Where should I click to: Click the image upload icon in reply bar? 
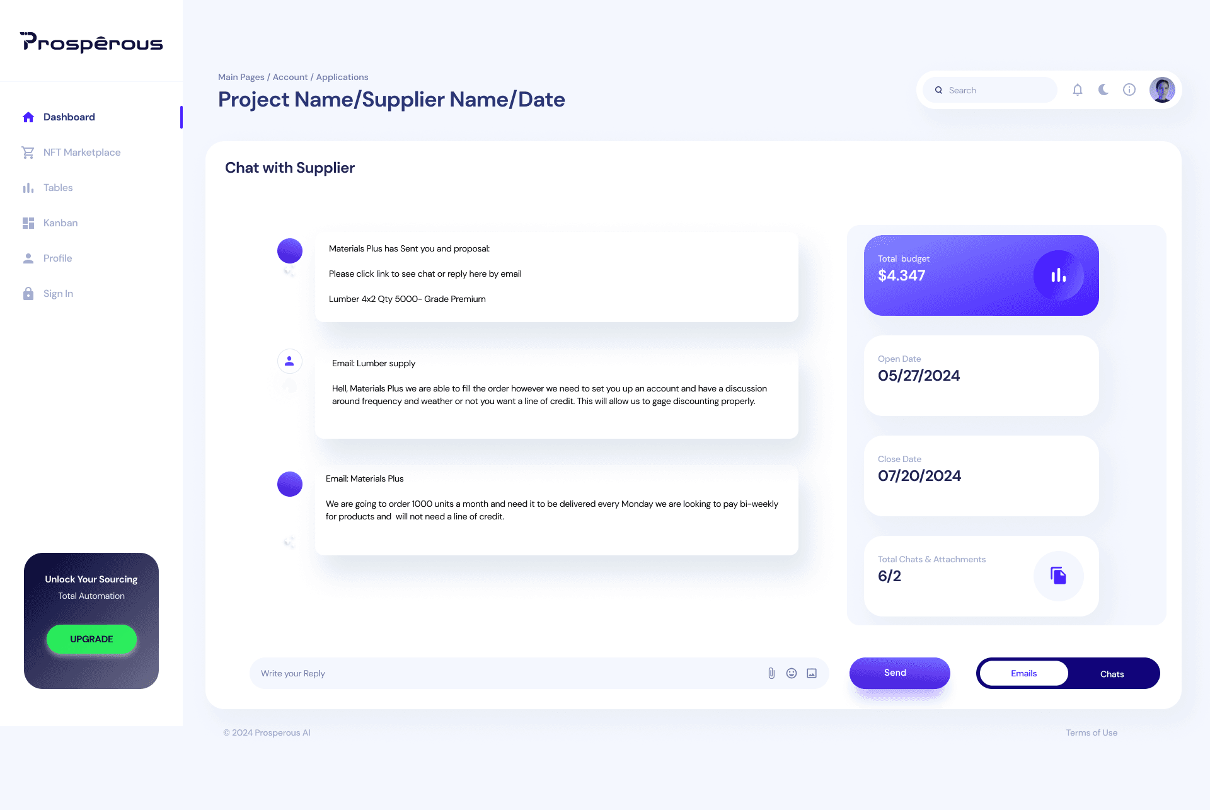[812, 673]
